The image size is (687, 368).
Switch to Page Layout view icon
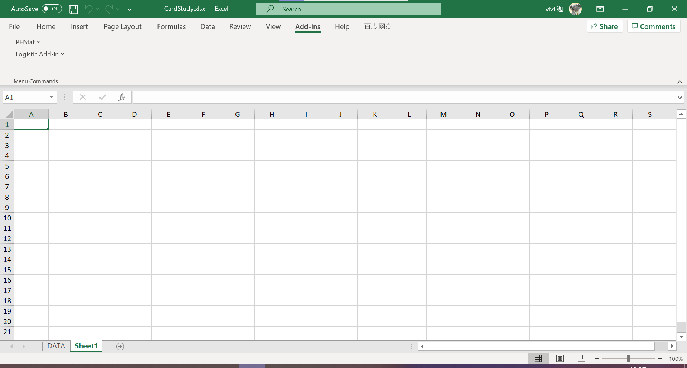click(x=560, y=358)
